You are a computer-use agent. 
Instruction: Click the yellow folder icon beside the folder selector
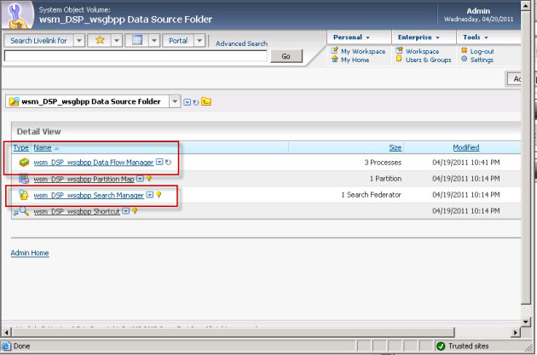tap(206, 101)
